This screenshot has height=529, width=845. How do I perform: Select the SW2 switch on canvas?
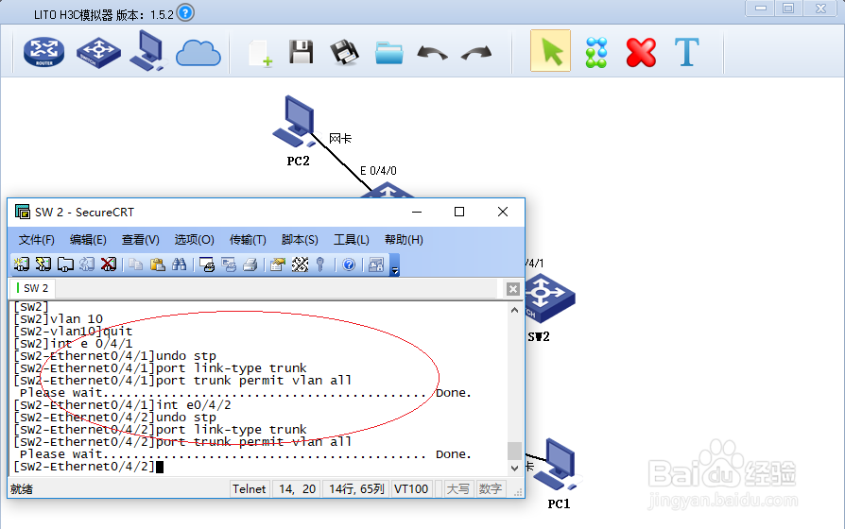click(x=550, y=298)
